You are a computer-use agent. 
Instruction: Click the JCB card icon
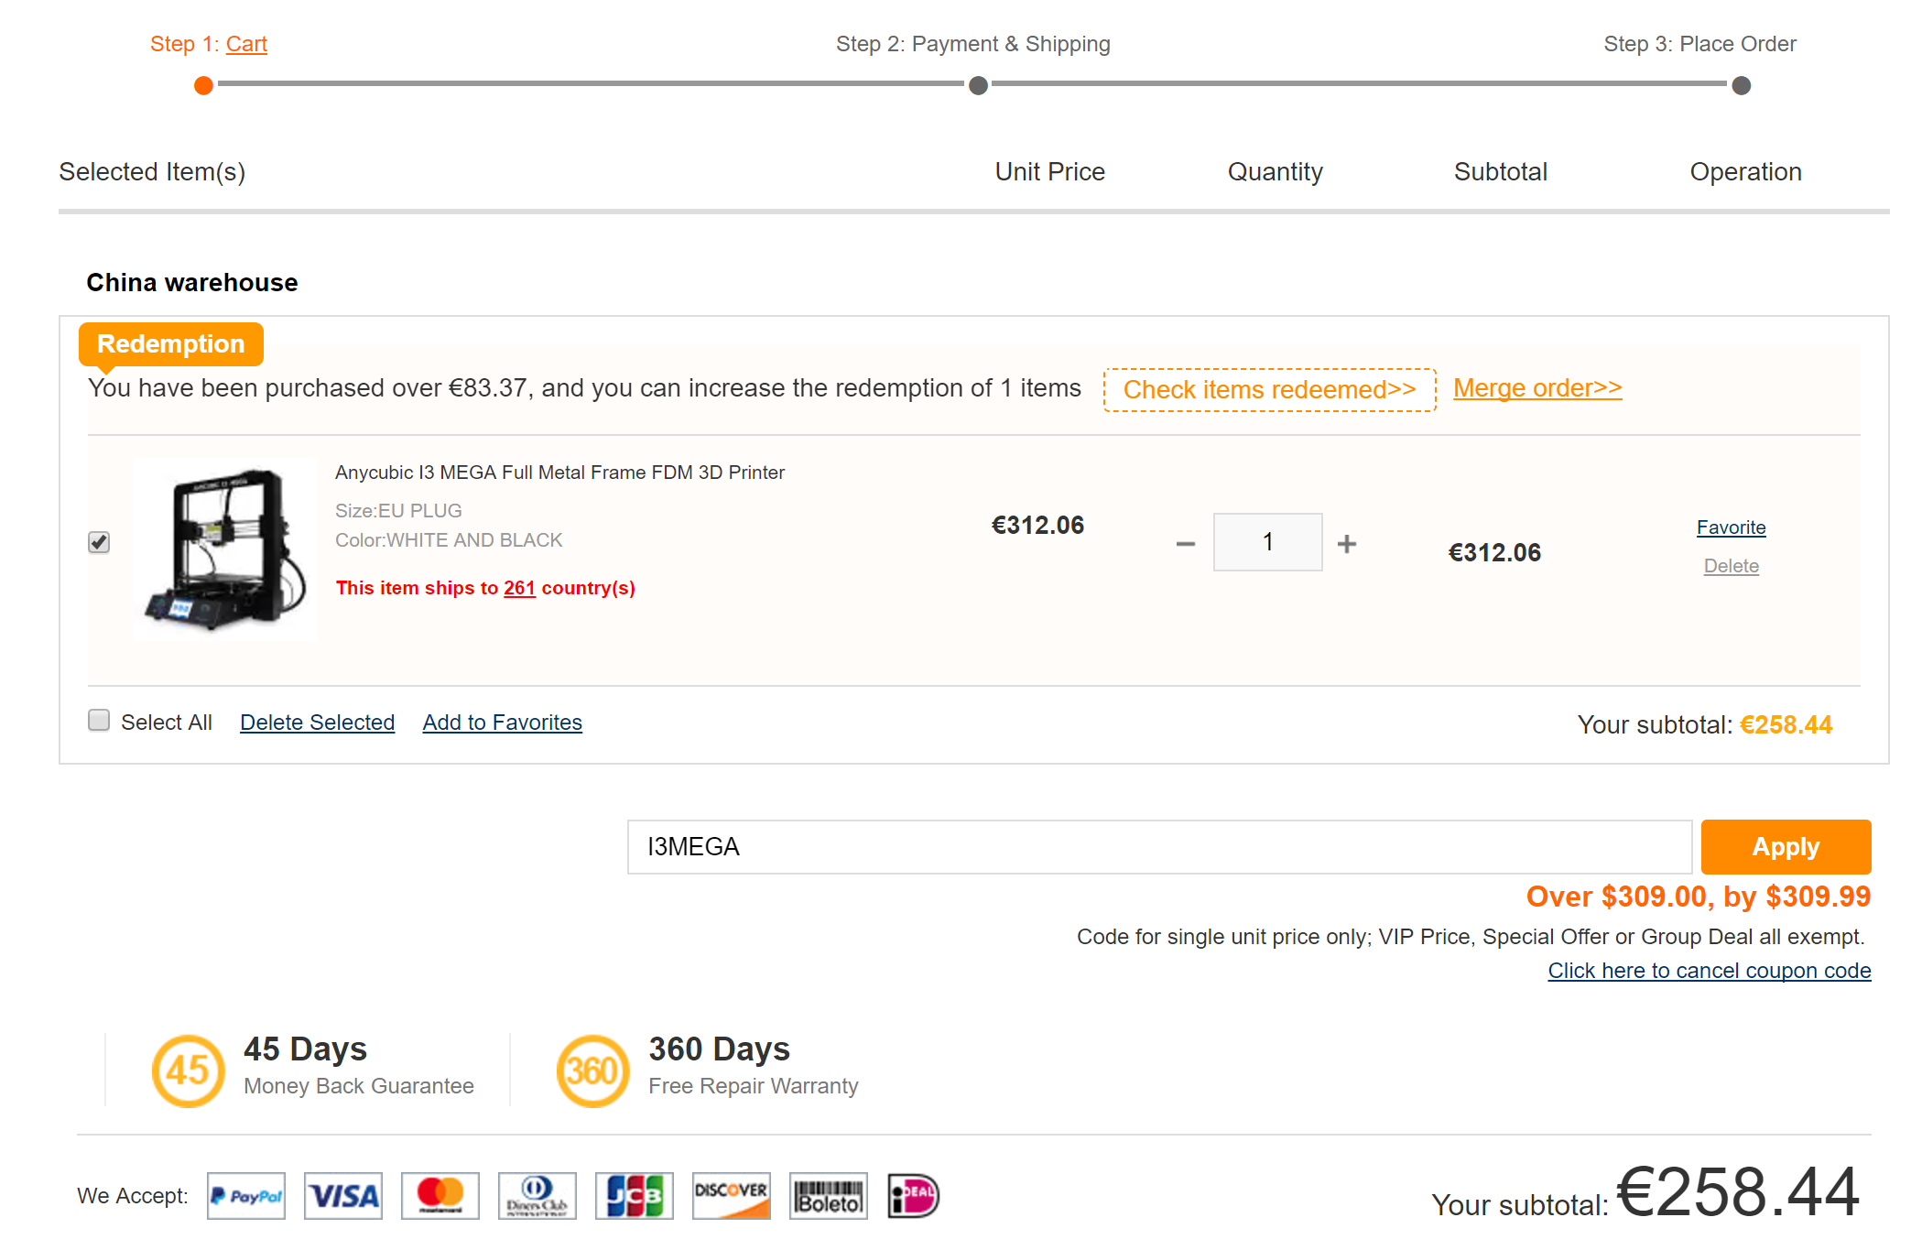(634, 1195)
